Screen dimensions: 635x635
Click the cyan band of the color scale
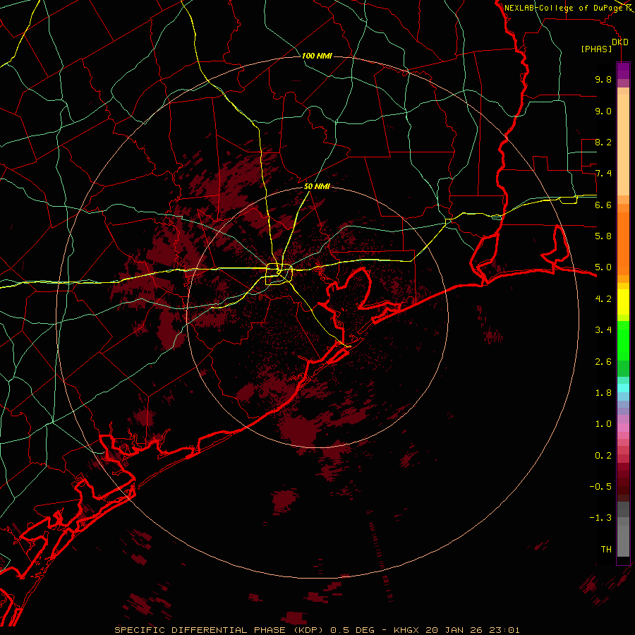[623, 388]
